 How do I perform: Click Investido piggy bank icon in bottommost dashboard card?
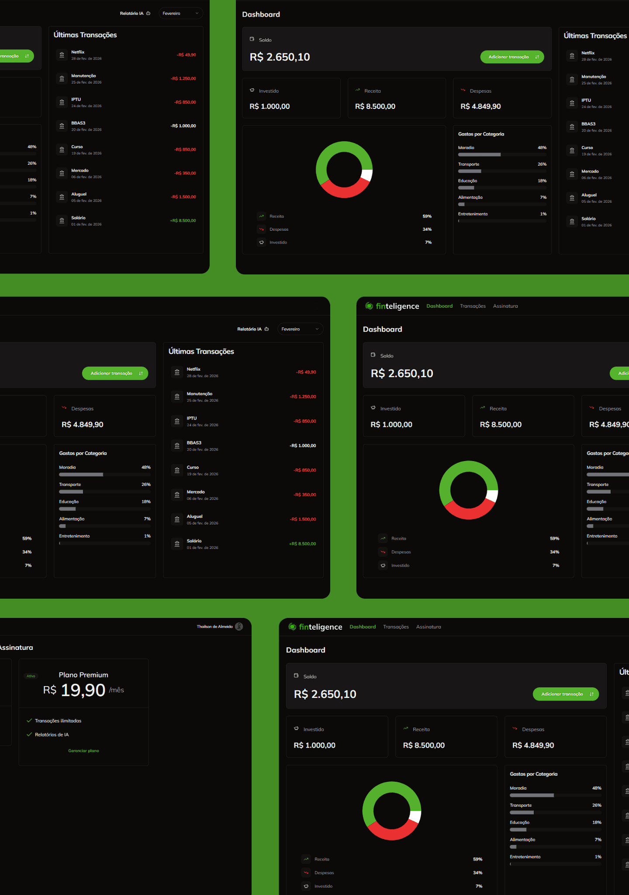[x=296, y=728]
